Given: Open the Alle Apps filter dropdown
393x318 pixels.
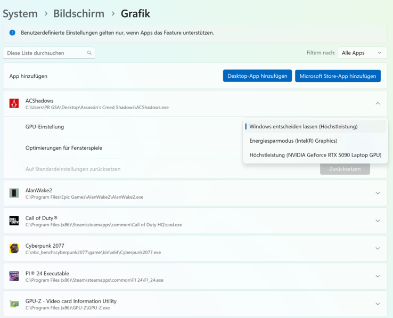Looking at the screenshot, I should 362,53.
